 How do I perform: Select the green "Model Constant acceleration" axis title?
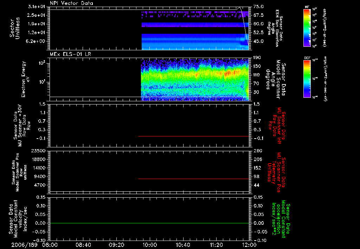[x=281, y=219]
